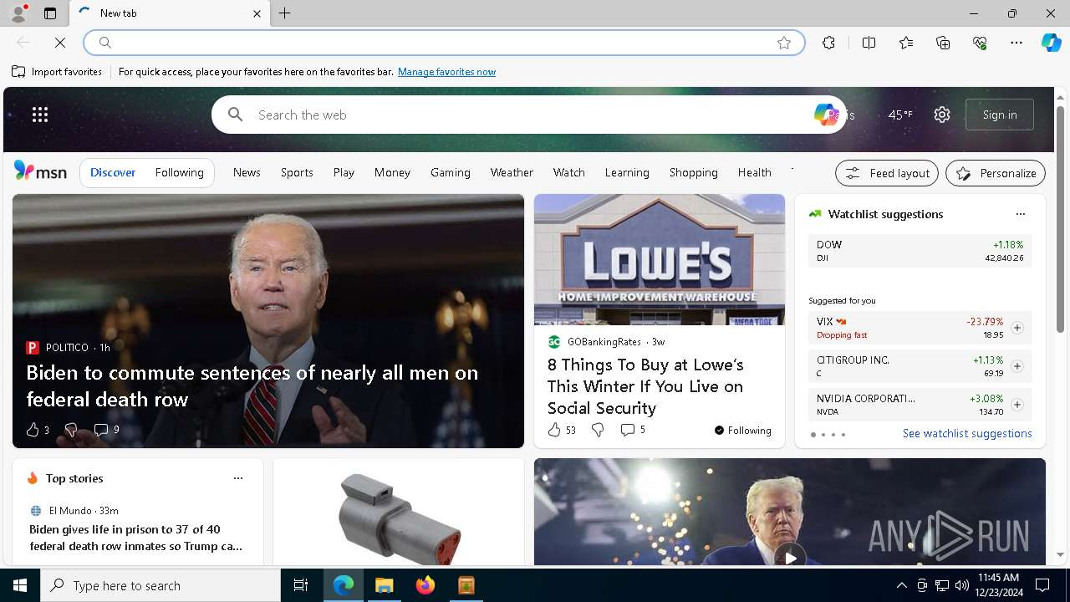Open Firefox from the taskbar
The width and height of the screenshot is (1070, 602).
425,585
